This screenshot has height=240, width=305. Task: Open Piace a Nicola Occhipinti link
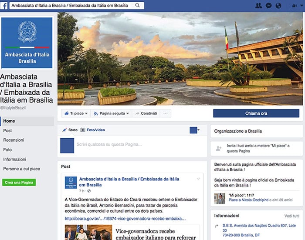(248, 200)
